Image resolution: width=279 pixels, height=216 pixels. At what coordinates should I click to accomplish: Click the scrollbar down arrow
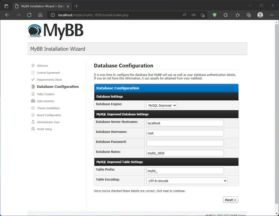tap(276, 214)
